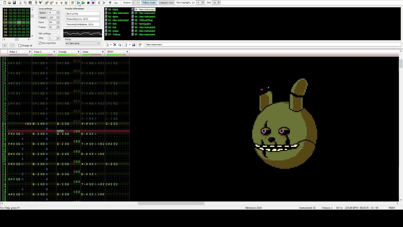Toggle Compact view
The image size is (403, 227).
pyautogui.click(x=166, y=3)
